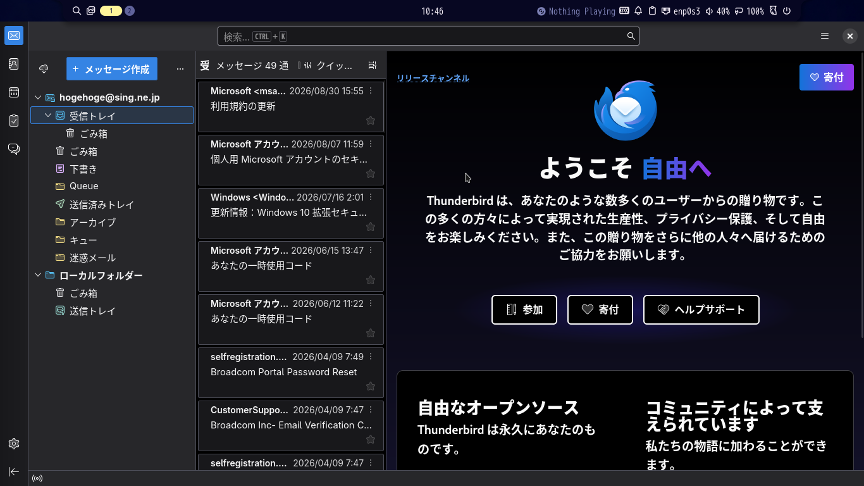This screenshot has height=486, width=864.
Task: Star the 2026/06/12 11:22 あなたの一時使用コード message
Action: 371,333
